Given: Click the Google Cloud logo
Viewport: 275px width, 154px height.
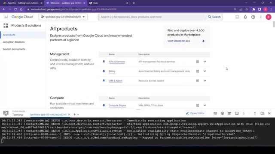Looking at the screenshot, I should pyautogui.click(x=22, y=17).
